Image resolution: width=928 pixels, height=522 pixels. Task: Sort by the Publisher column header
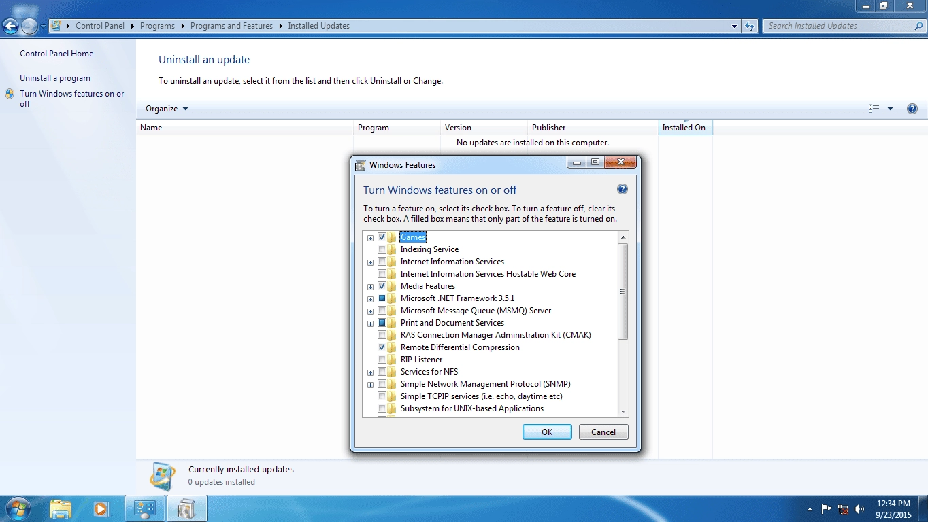(x=593, y=127)
